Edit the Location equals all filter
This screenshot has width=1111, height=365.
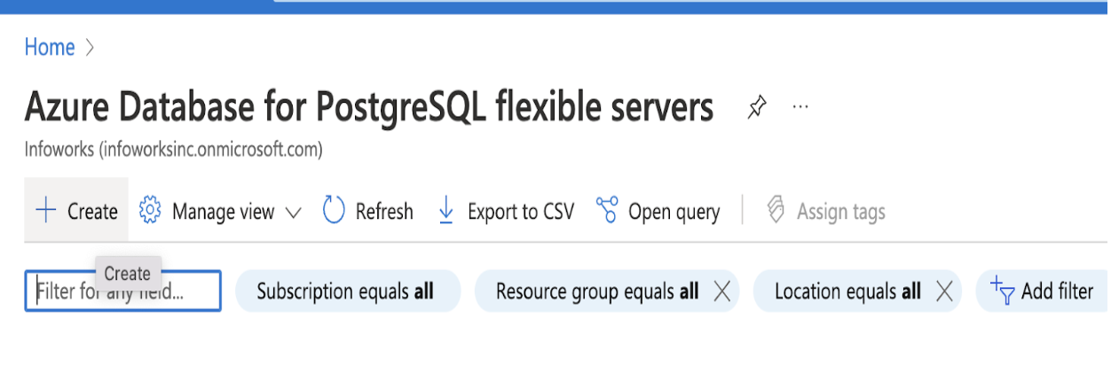point(847,291)
